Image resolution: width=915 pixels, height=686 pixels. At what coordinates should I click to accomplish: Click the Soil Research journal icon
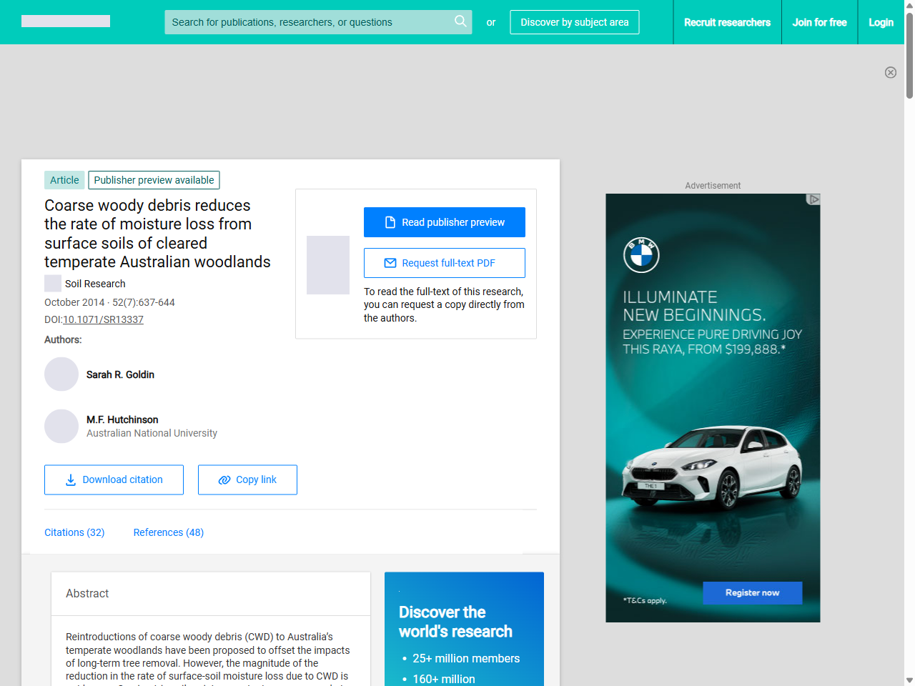tap(53, 284)
